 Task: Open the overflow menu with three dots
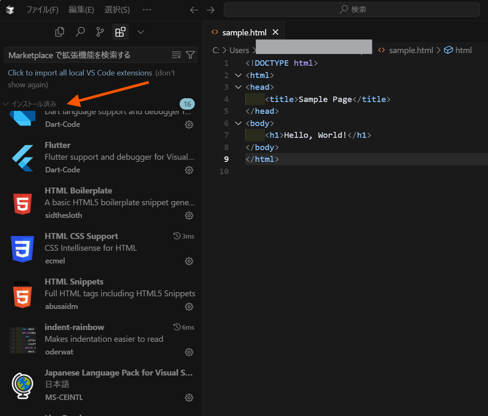147,10
